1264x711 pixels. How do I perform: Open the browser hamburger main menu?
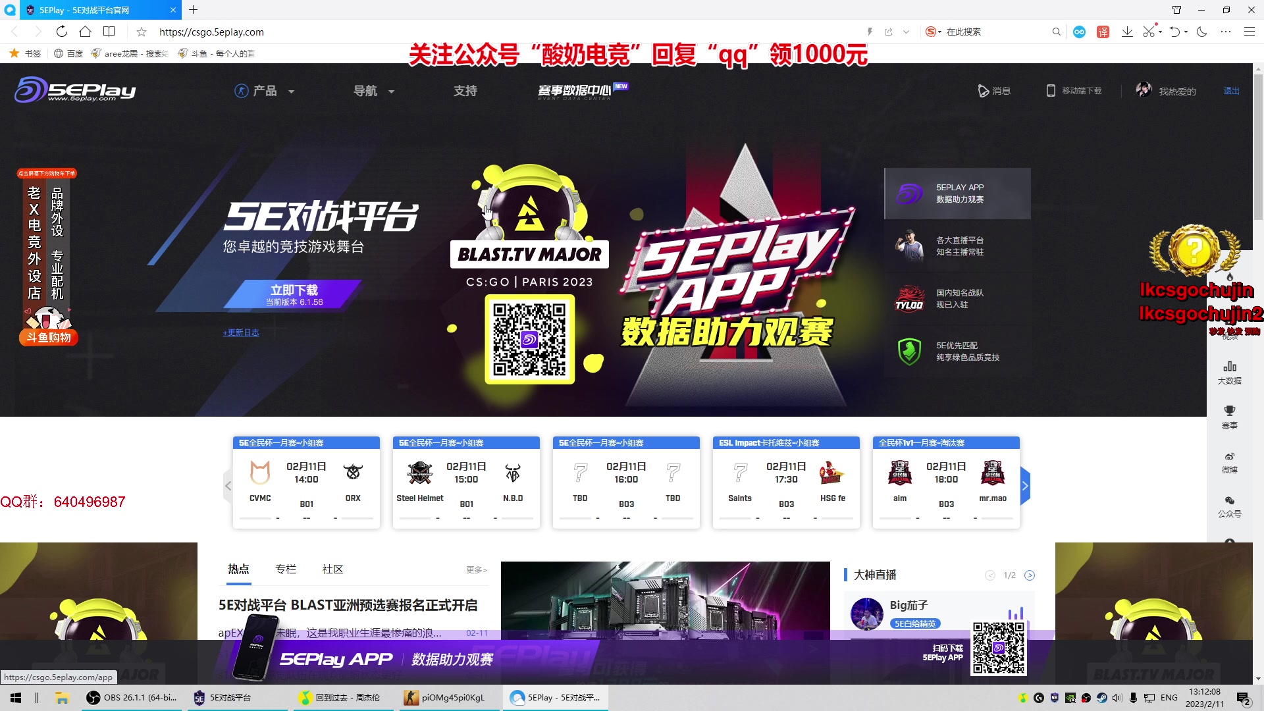pos(1250,32)
